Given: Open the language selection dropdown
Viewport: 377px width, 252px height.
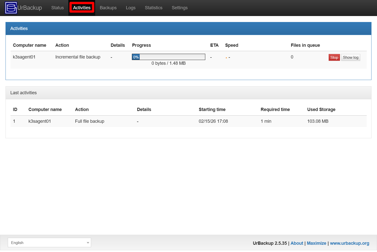Looking at the screenshot, I should (x=49, y=242).
